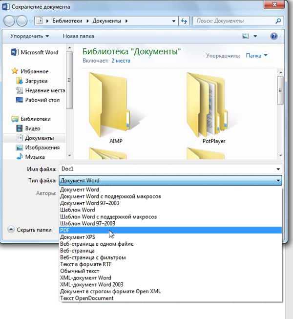Open the Help question mark icon

(274, 36)
